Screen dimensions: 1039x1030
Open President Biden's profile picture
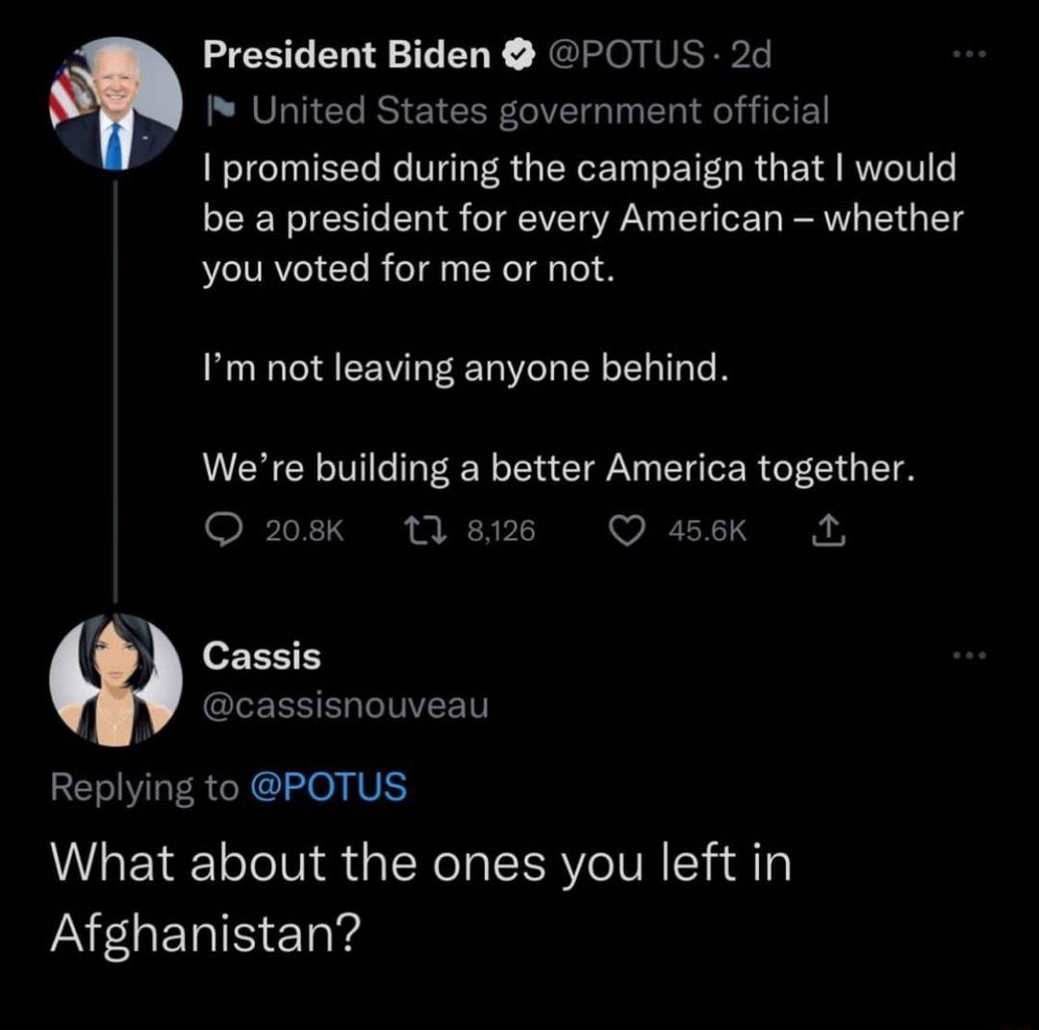115,104
